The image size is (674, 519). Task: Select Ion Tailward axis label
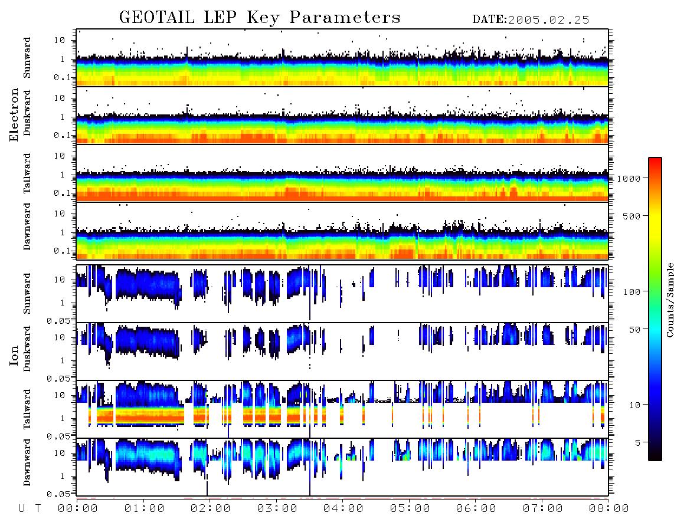click(27, 409)
